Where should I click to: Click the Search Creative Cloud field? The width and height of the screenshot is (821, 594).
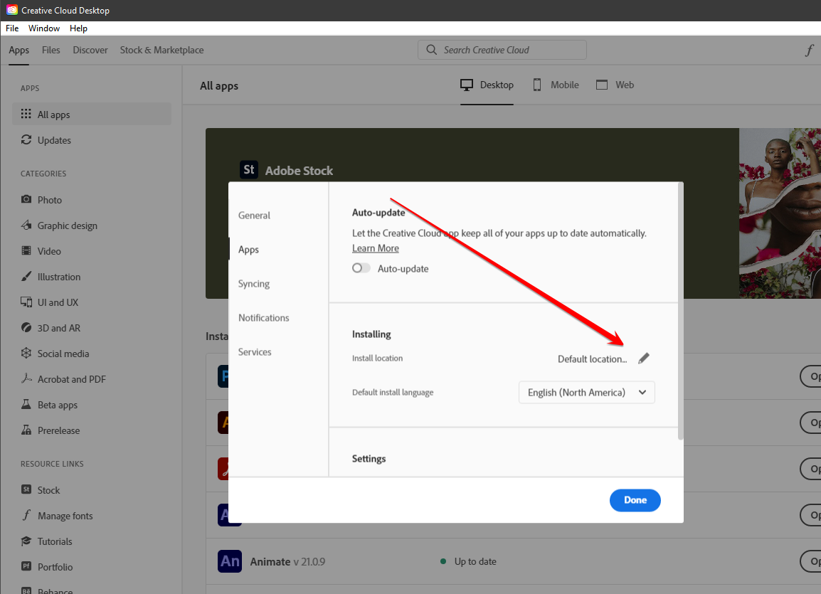(x=502, y=50)
